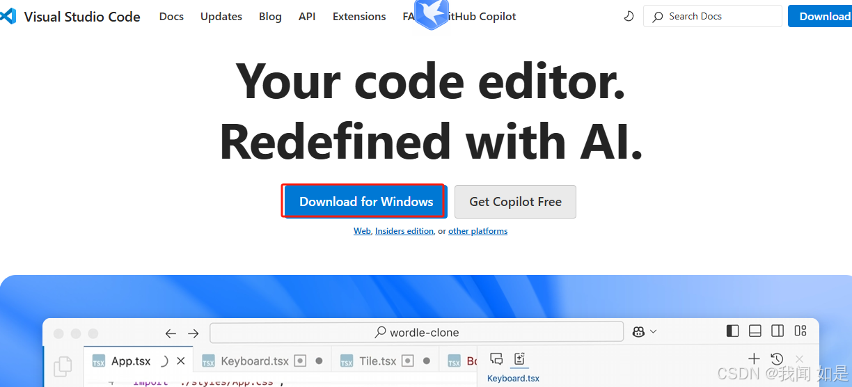
Task: Expand the Copilot dropdown chevron
Action: [653, 332]
